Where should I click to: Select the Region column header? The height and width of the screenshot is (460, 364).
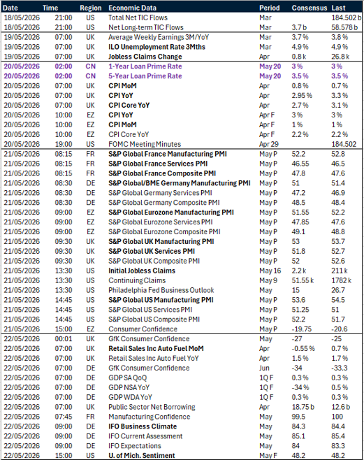pyautogui.click(x=91, y=8)
